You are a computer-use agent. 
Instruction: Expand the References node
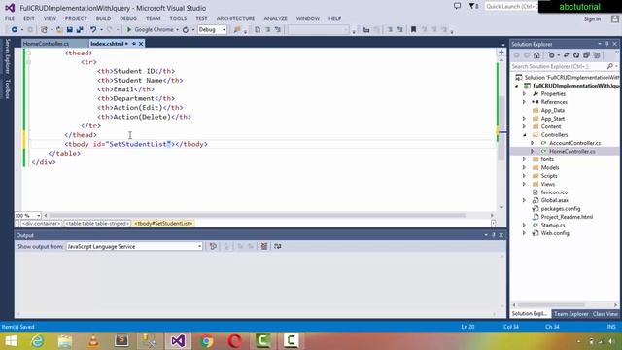coord(524,102)
